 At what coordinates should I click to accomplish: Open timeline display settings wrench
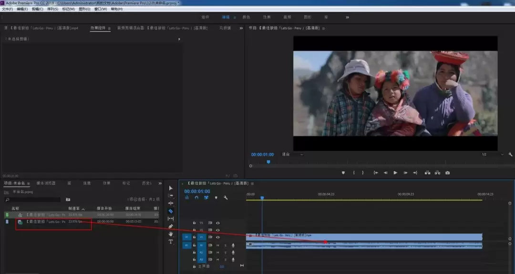click(226, 198)
